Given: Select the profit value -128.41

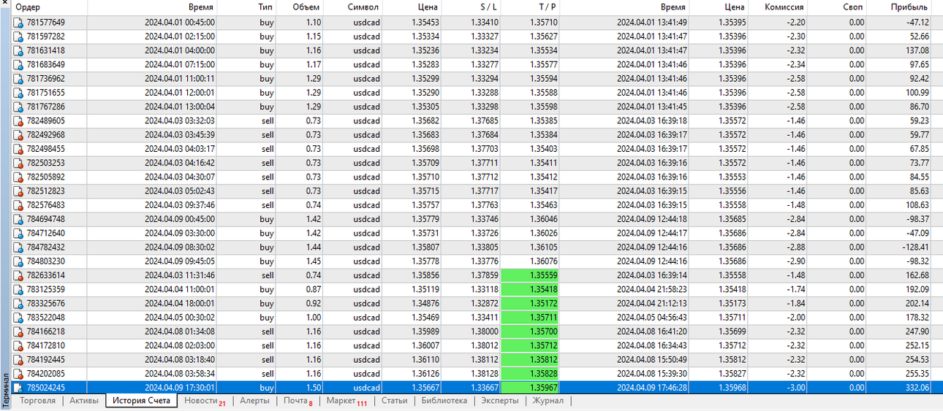Looking at the screenshot, I should click(x=915, y=247).
